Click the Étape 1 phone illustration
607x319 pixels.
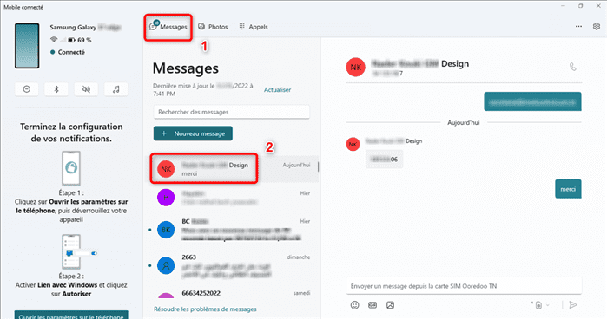pos(71,168)
